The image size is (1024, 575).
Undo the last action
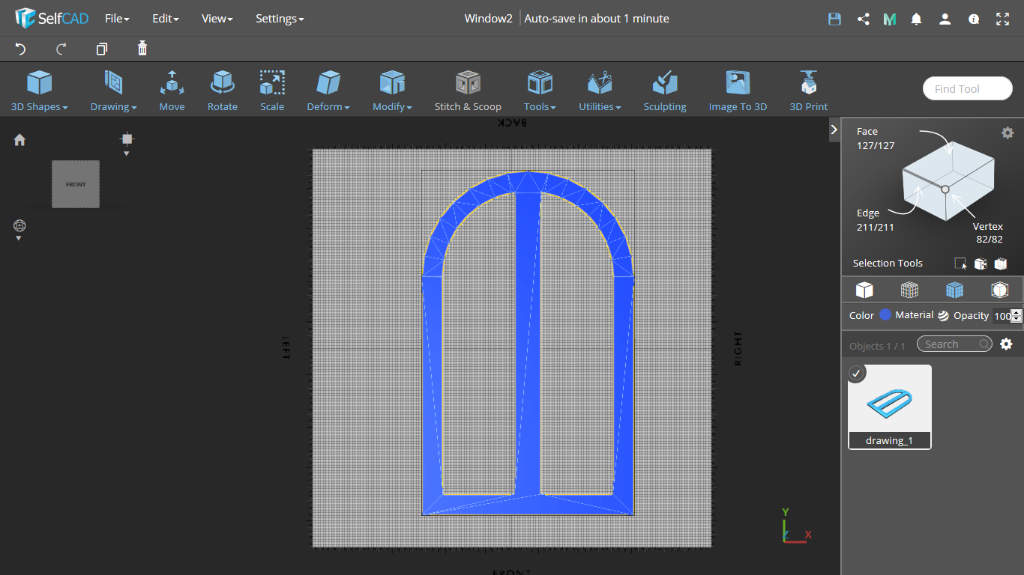pyautogui.click(x=20, y=49)
